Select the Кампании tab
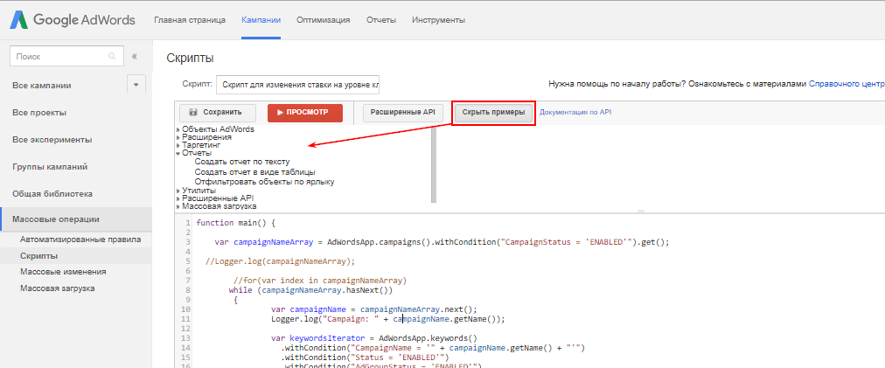This screenshot has height=368, width=885. tap(261, 20)
